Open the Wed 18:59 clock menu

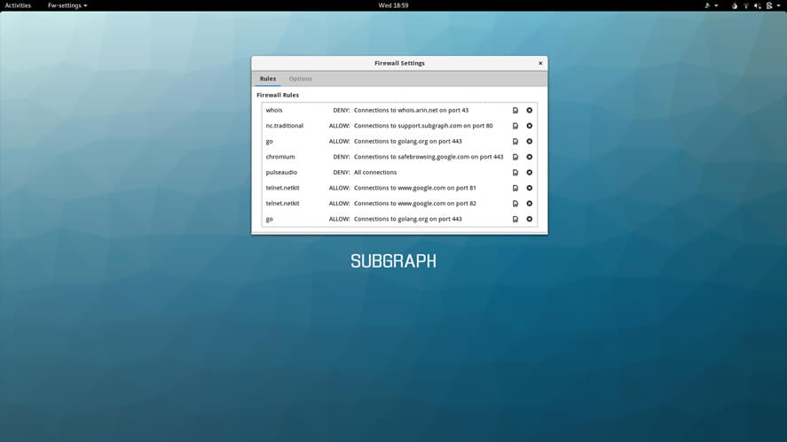[x=393, y=5]
